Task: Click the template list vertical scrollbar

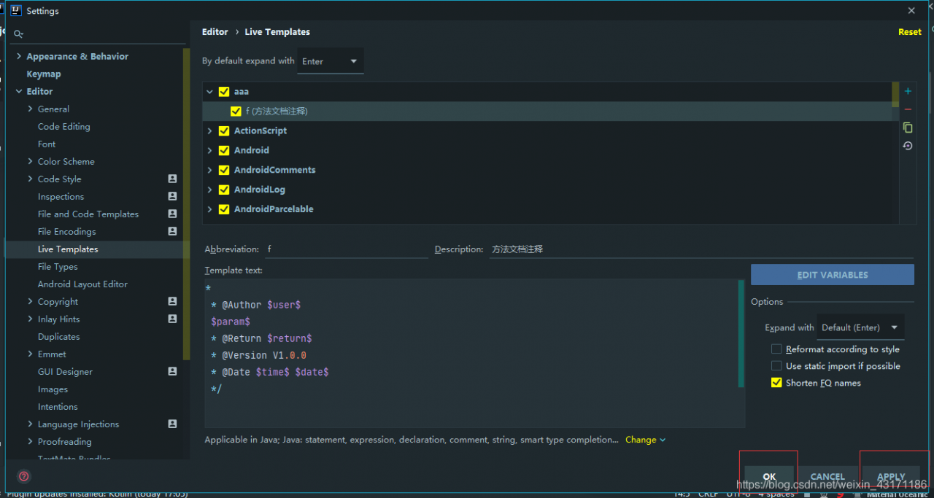Action: [x=895, y=94]
